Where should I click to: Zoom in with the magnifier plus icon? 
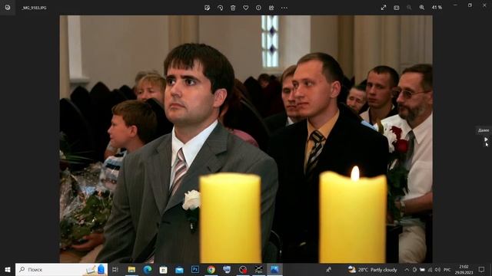pyautogui.click(x=422, y=8)
